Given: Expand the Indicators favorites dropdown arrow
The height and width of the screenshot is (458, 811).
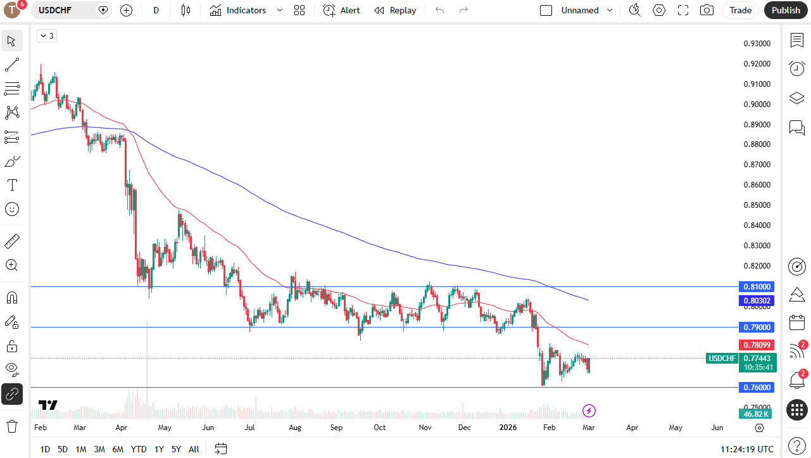Looking at the screenshot, I should tap(280, 10).
